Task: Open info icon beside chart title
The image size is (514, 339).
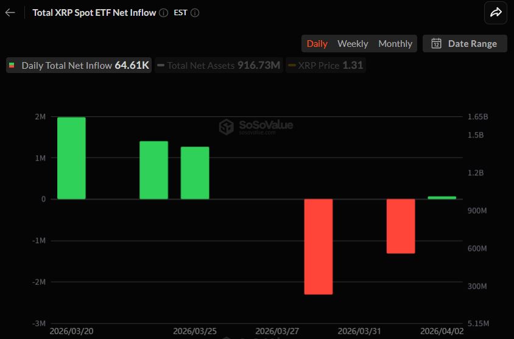Action: (x=163, y=12)
